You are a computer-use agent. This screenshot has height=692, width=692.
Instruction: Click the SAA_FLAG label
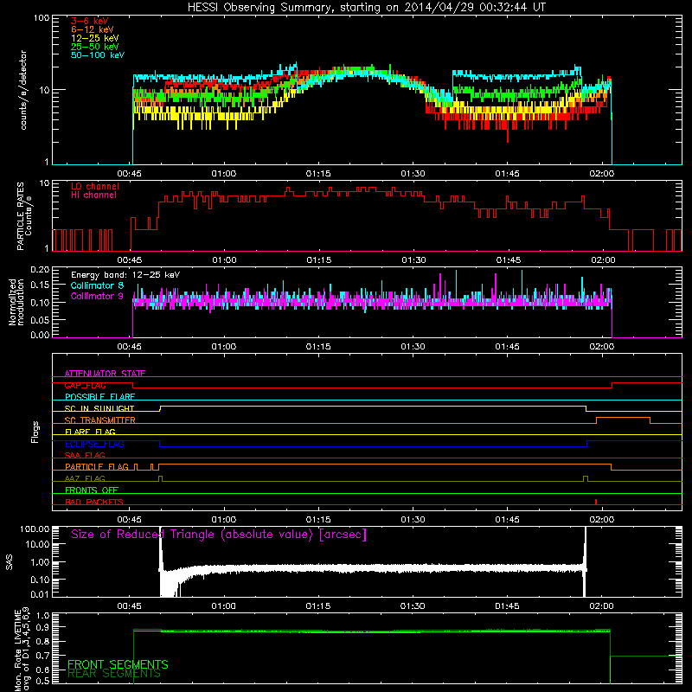pos(85,455)
